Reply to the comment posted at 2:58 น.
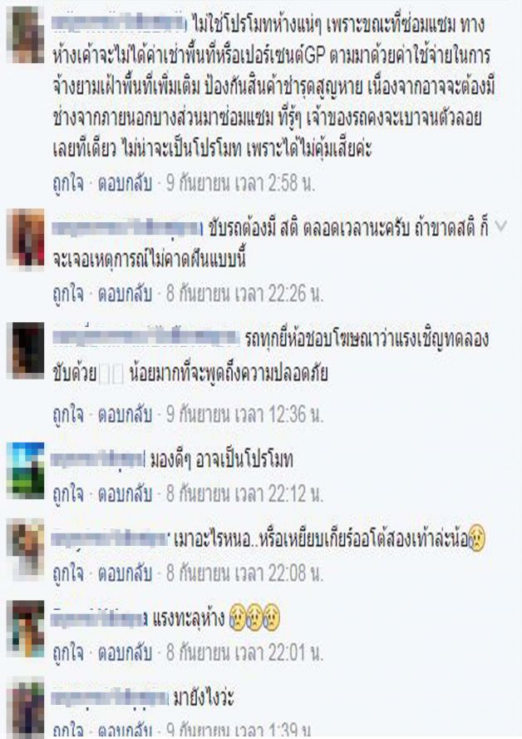Viewport: 522px width, 739px height. click(125, 183)
